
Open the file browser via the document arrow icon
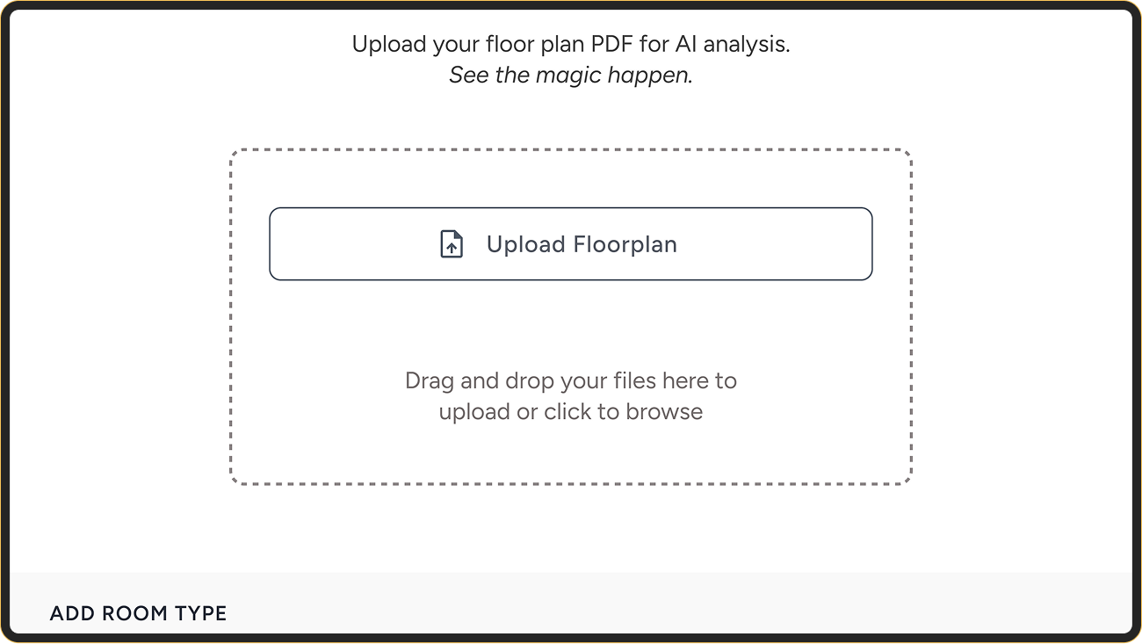pyautogui.click(x=451, y=244)
